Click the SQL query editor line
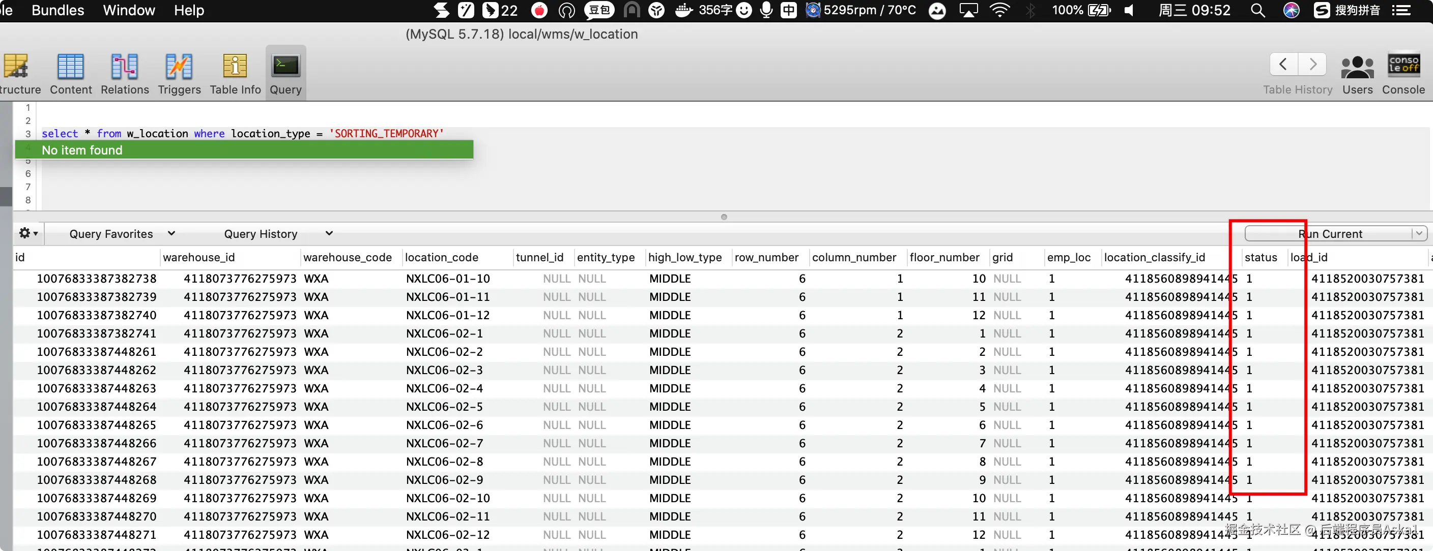Viewport: 1433px width, 551px height. tap(243, 133)
